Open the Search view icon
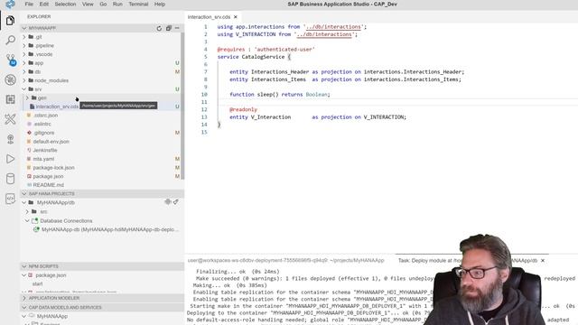The height and width of the screenshot is (325, 578). coord(10,40)
